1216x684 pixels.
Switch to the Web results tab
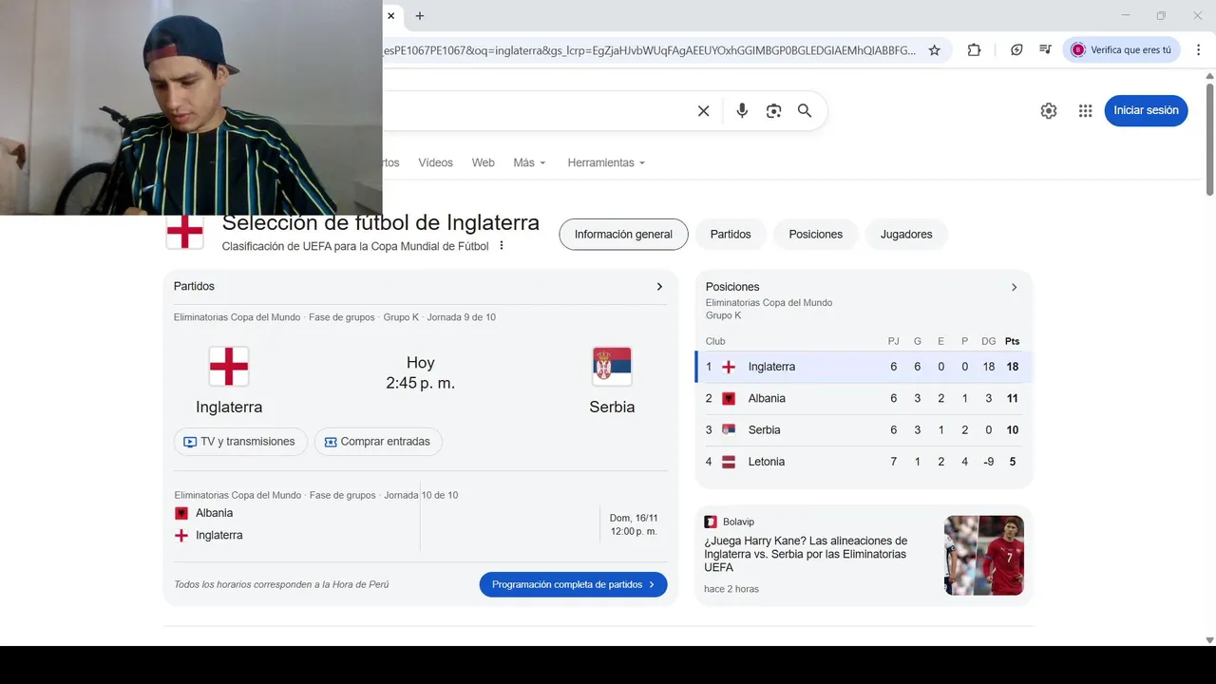483,162
